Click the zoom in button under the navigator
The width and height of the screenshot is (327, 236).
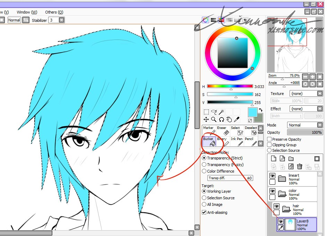point(312,77)
